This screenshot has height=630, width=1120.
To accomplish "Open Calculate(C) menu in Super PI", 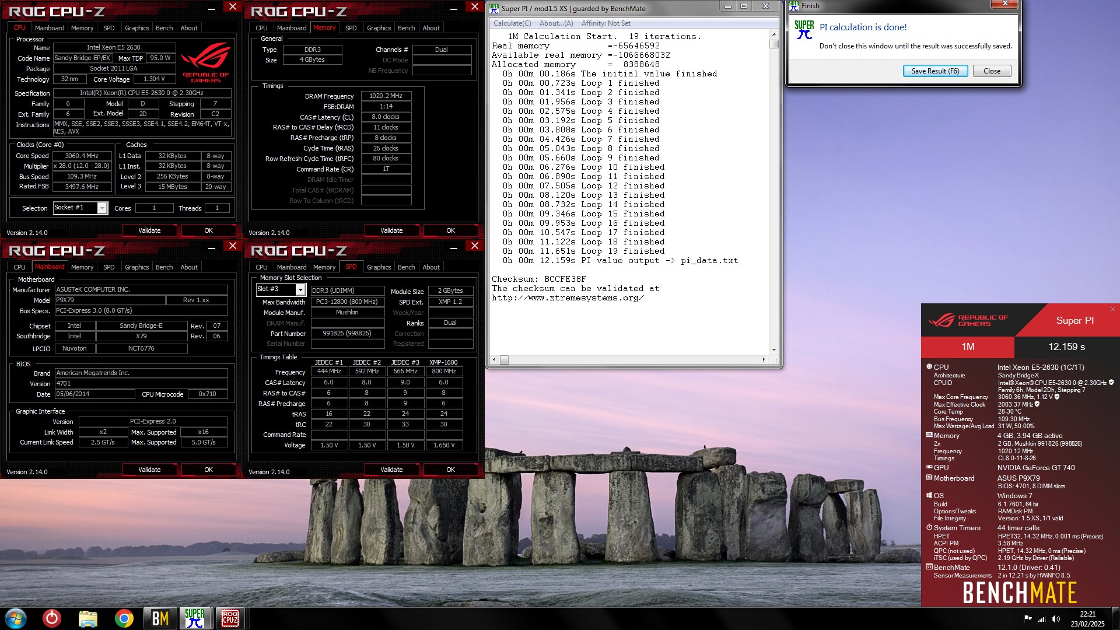I will [512, 23].
